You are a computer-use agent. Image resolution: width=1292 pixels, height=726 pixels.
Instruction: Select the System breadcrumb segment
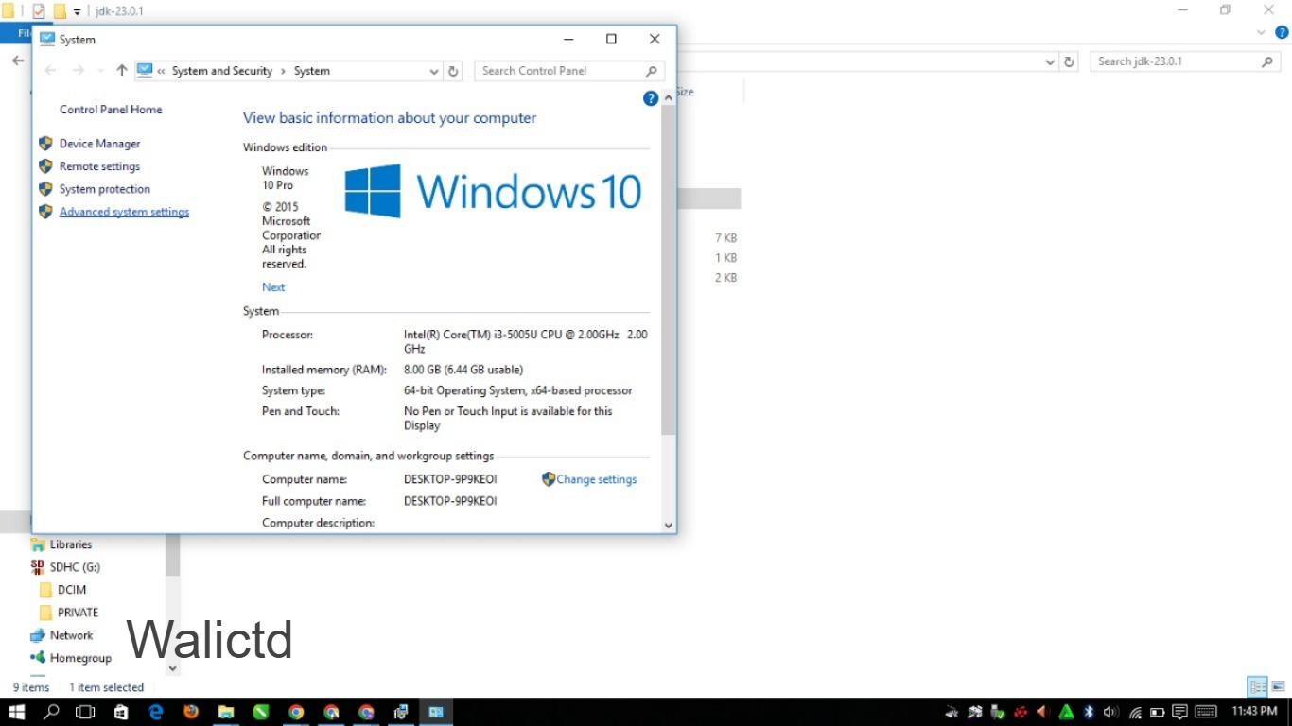click(x=312, y=71)
